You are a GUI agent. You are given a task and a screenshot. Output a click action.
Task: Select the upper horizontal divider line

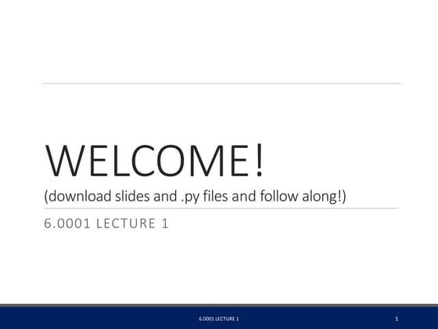click(221, 83)
